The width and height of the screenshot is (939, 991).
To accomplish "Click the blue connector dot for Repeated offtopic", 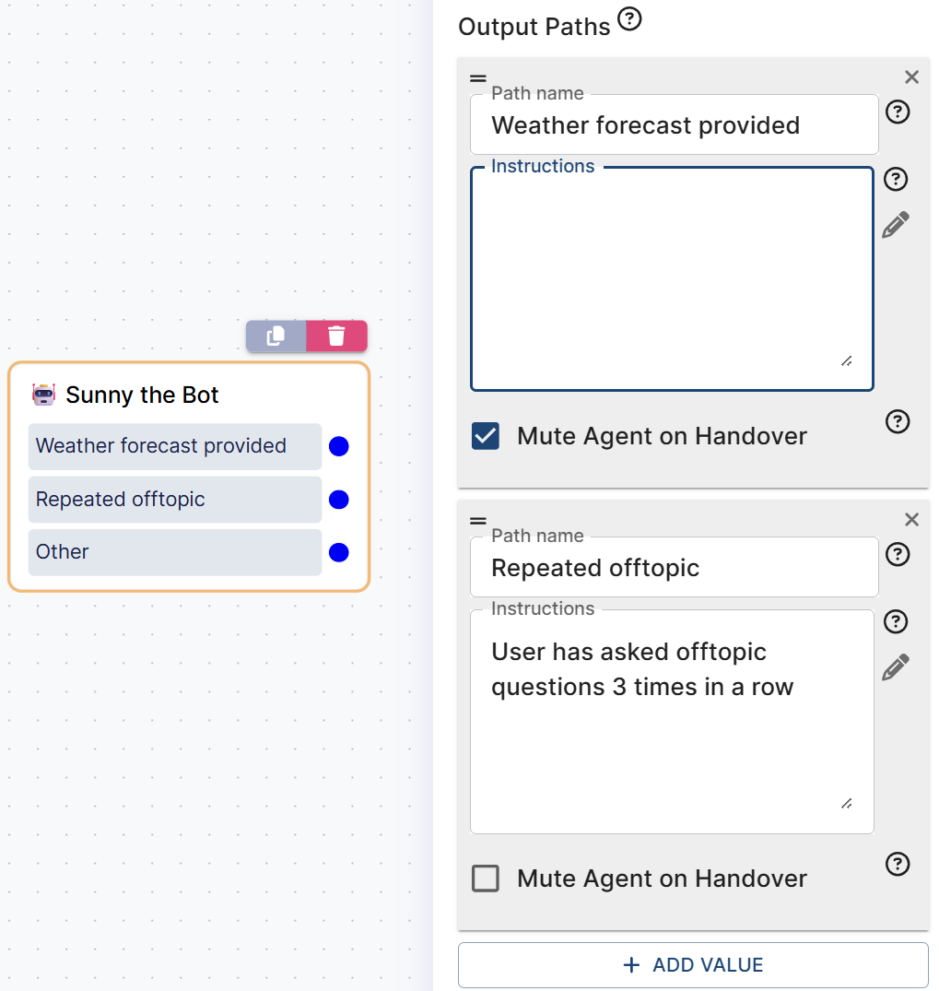I will [339, 500].
